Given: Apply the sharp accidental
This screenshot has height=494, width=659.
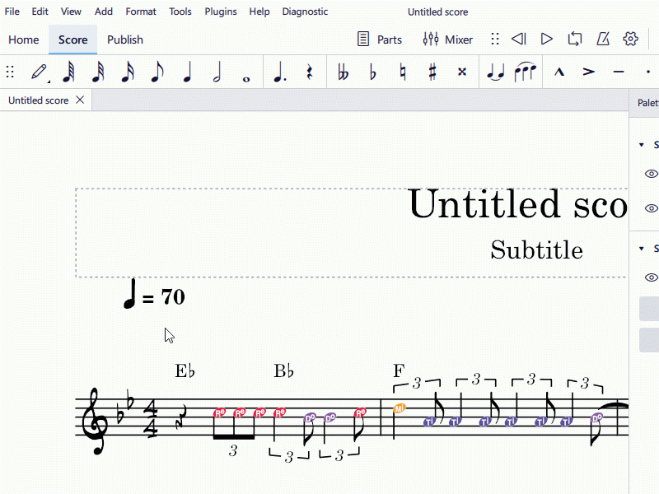Looking at the screenshot, I should click(432, 72).
